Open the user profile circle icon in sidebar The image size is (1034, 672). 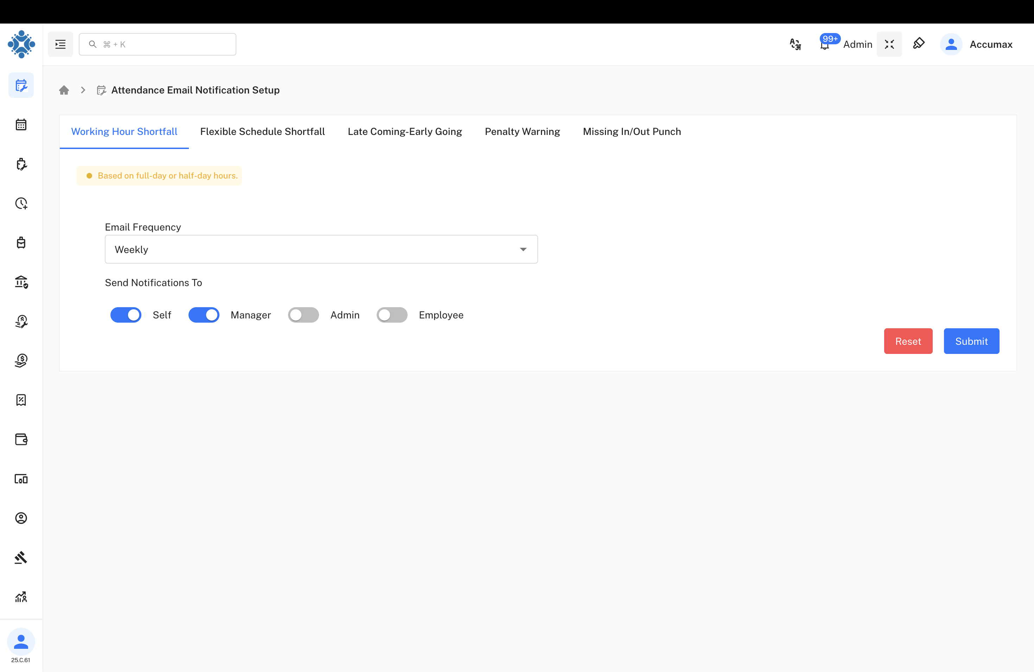pos(21,518)
